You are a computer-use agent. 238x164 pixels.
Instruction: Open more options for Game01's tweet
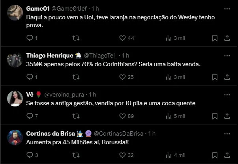pos(227,9)
